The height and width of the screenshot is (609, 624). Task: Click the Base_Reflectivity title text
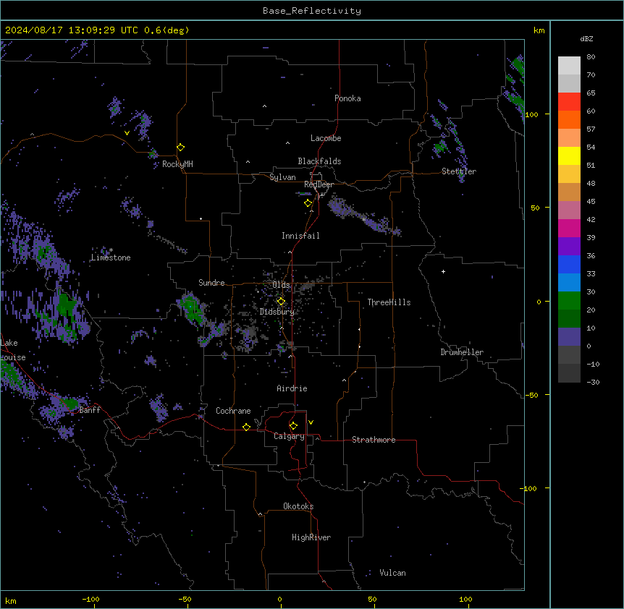point(312,11)
